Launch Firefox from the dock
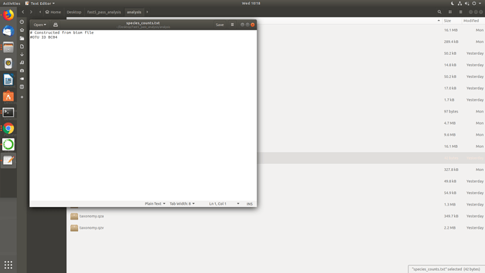Image resolution: width=485 pixels, height=273 pixels. pyautogui.click(x=8, y=15)
